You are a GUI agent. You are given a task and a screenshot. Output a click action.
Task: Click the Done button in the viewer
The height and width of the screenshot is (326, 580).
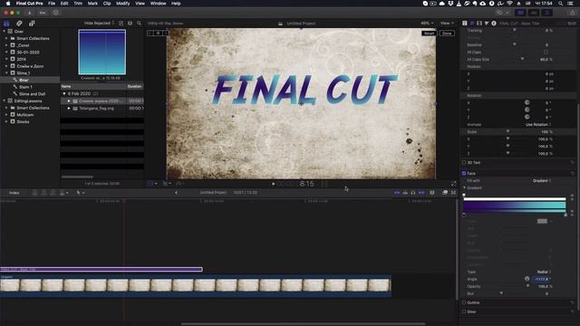447,34
